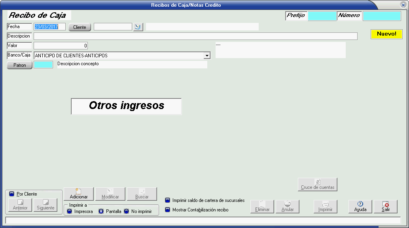Image resolution: width=409 pixels, height=228 pixels.
Task: Click the client search icon beside Cliente field
Action: 138,27
